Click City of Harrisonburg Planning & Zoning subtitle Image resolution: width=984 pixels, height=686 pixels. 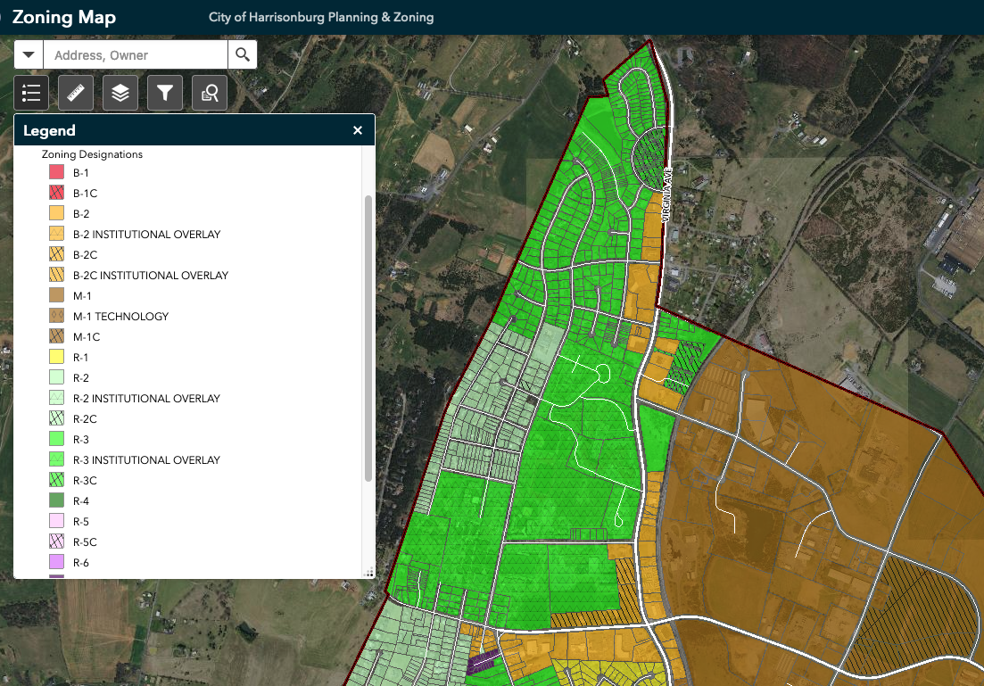pyautogui.click(x=321, y=18)
